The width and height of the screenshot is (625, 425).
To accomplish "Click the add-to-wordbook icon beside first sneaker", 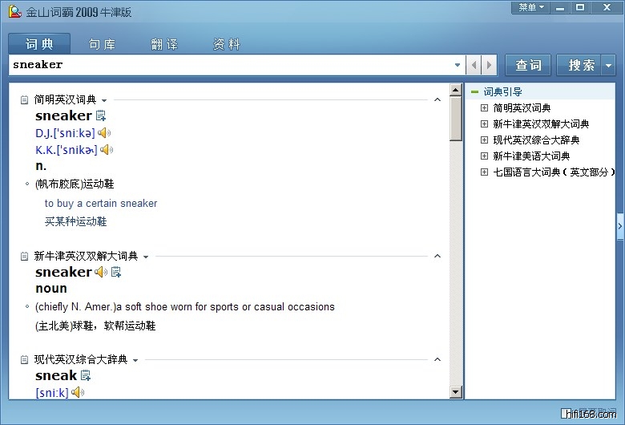I will [101, 116].
